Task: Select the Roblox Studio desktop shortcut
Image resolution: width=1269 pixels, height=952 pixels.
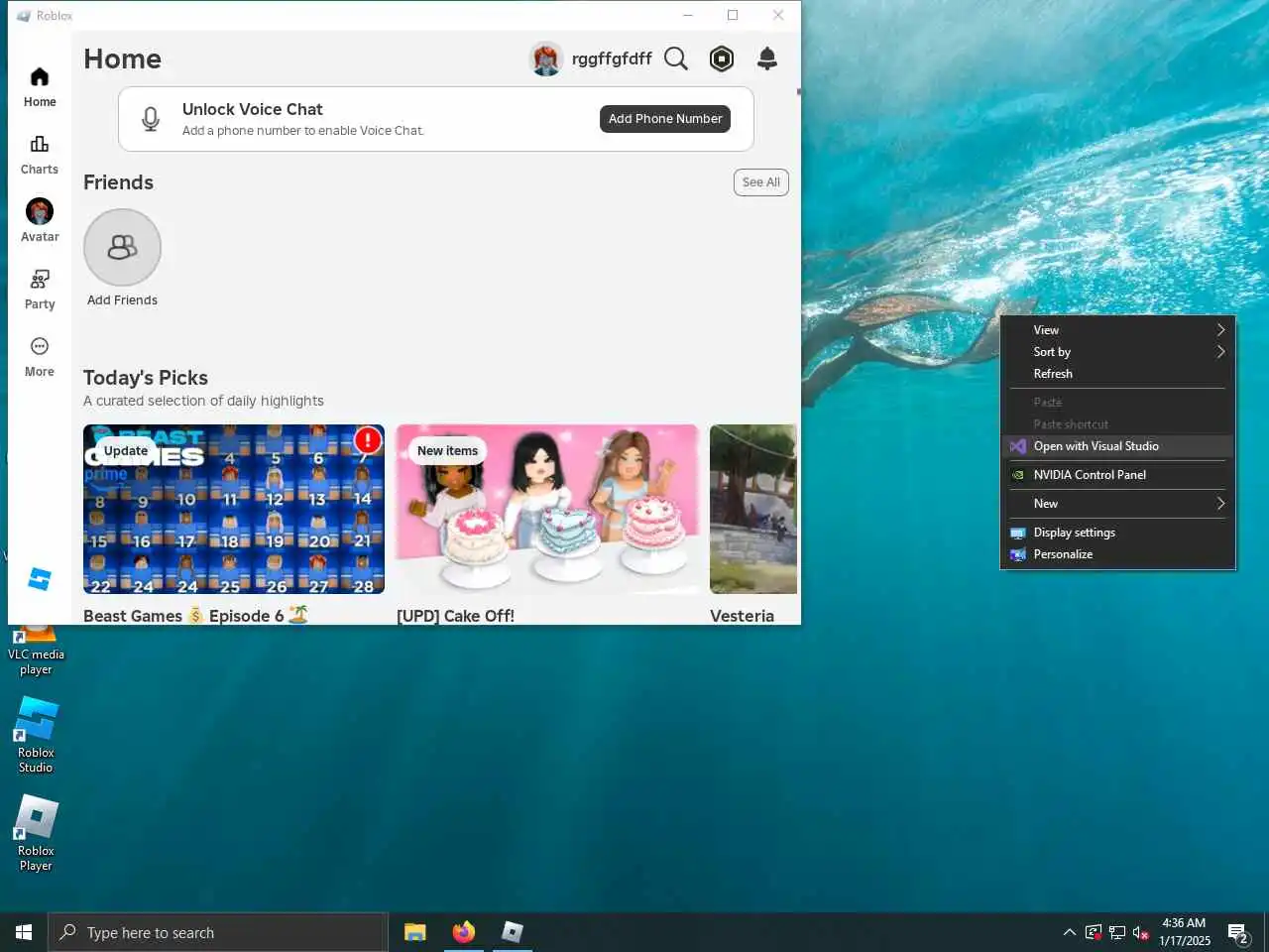Action: tap(36, 735)
